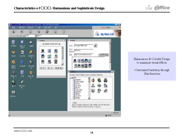Click the mouse-shaped desktop icon
Viewport: 183px width, 137px height.
click(31, 42)
